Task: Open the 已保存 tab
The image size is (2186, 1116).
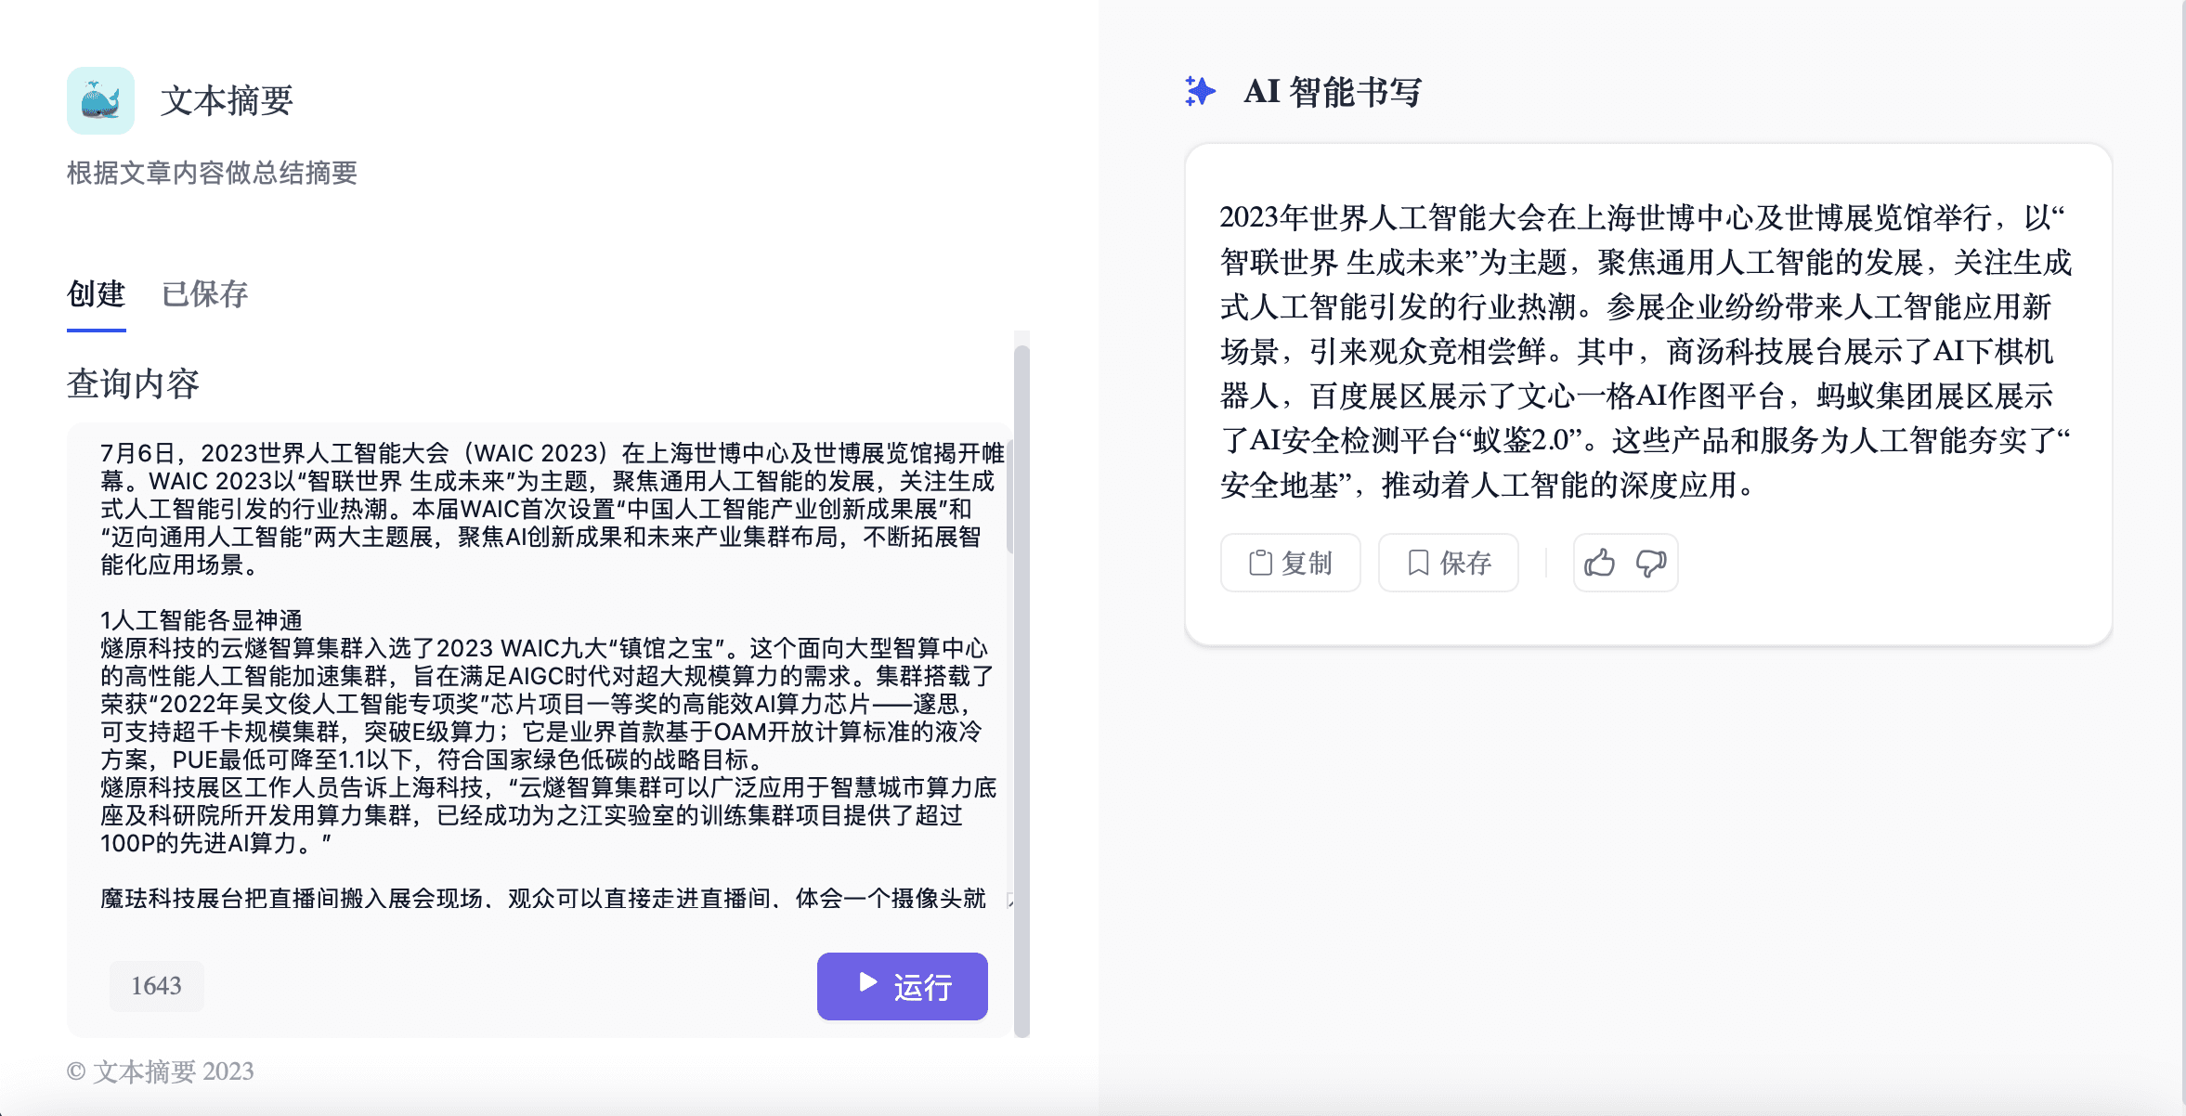Action: click(x=204, y=294)
